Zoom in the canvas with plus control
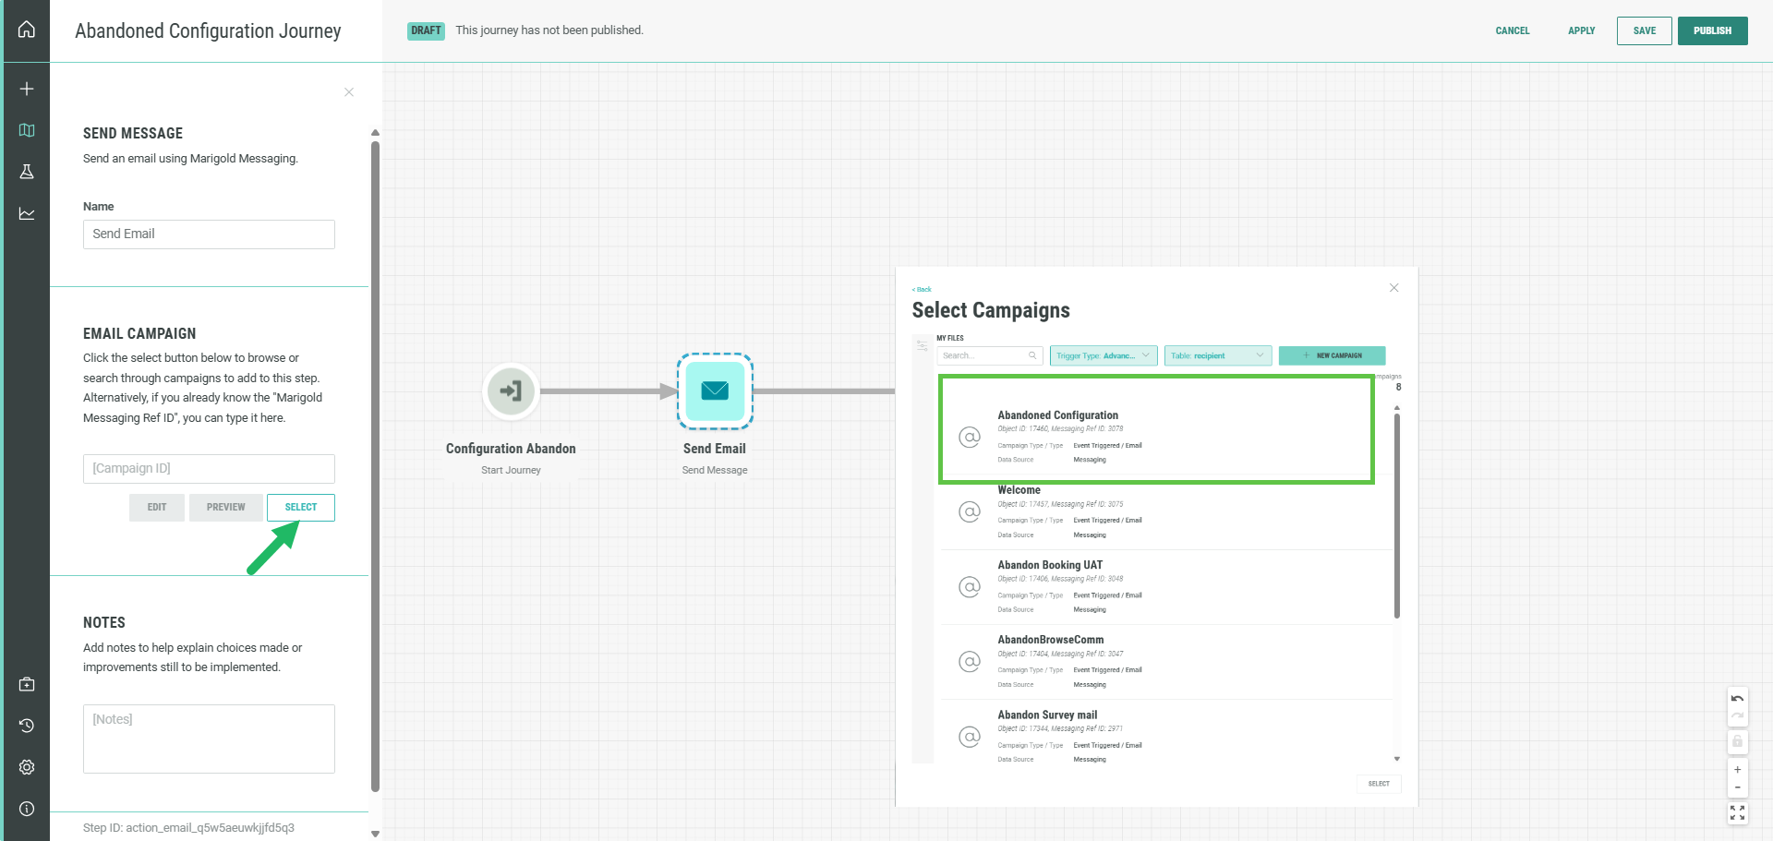 tap(1737, 769)
